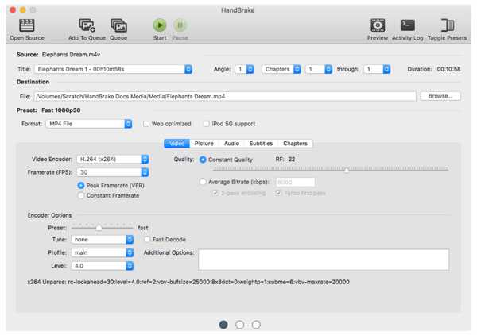Click the source name Elephants Dream.m4v

(x=71, y=55)
